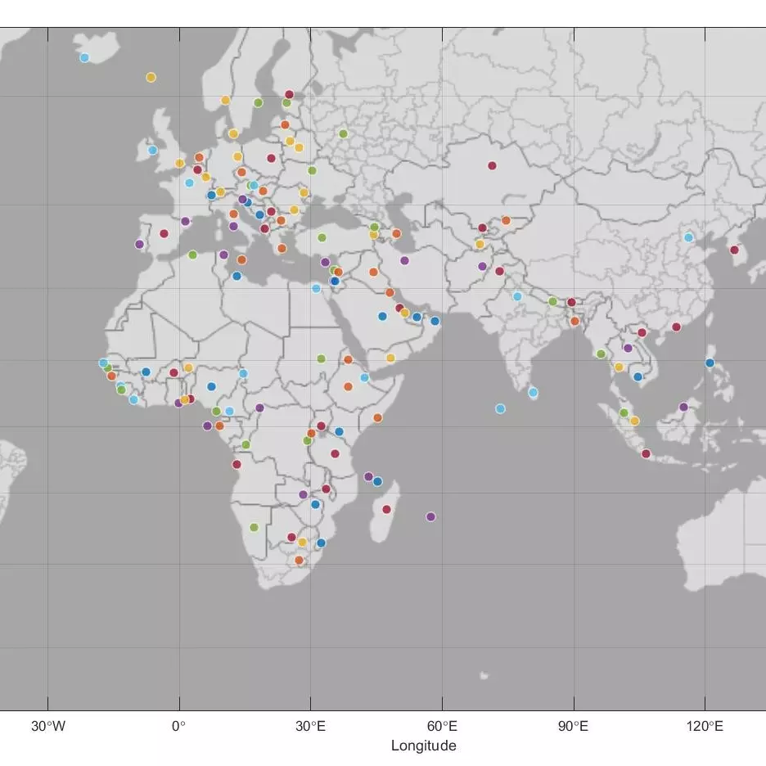The width and height of the screenshot is (766, 766).
Task: Click the 120°E longitude tick label
Action: (x=706, y=724)
